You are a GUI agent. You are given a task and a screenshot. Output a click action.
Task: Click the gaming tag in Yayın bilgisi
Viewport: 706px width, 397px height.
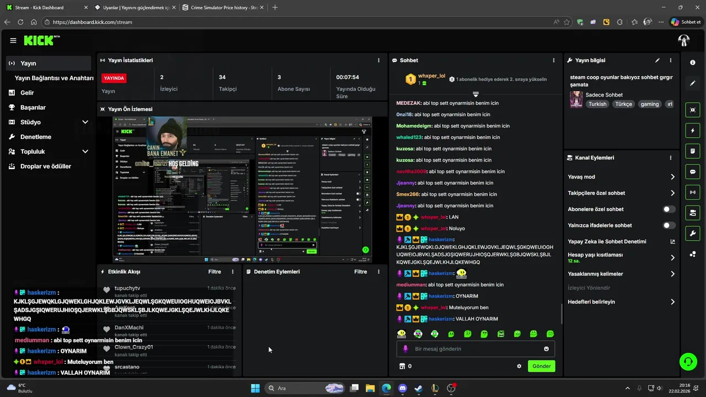click(x=650, y=104)
